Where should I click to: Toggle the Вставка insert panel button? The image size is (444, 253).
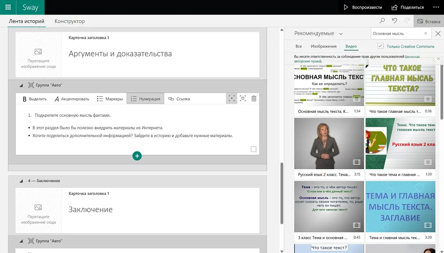(x=429, y=21)
